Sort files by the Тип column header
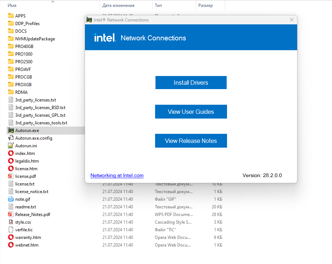This screenshot has width=332, height=264. coord(158,5)
